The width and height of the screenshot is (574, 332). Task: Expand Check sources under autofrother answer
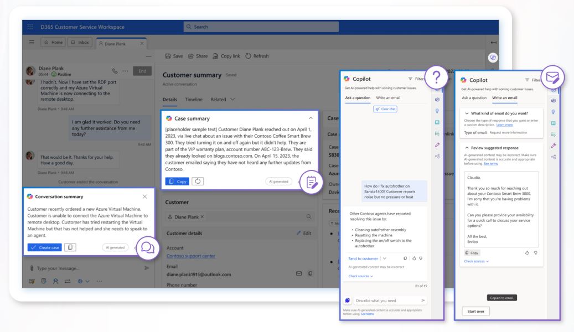click(x=360, y=276)
